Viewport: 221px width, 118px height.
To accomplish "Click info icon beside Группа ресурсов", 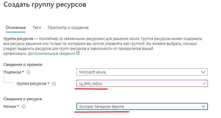I will tap(54, 84).
